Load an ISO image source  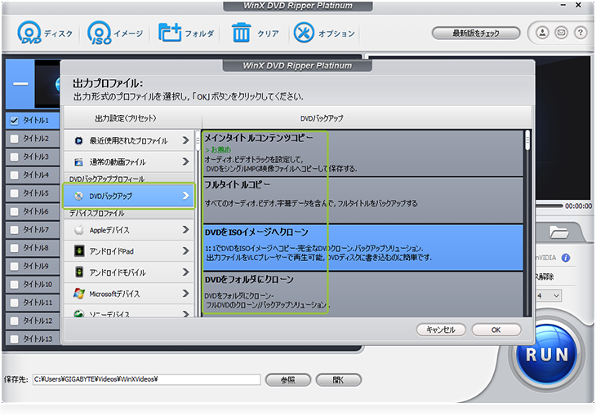[115, 33]
